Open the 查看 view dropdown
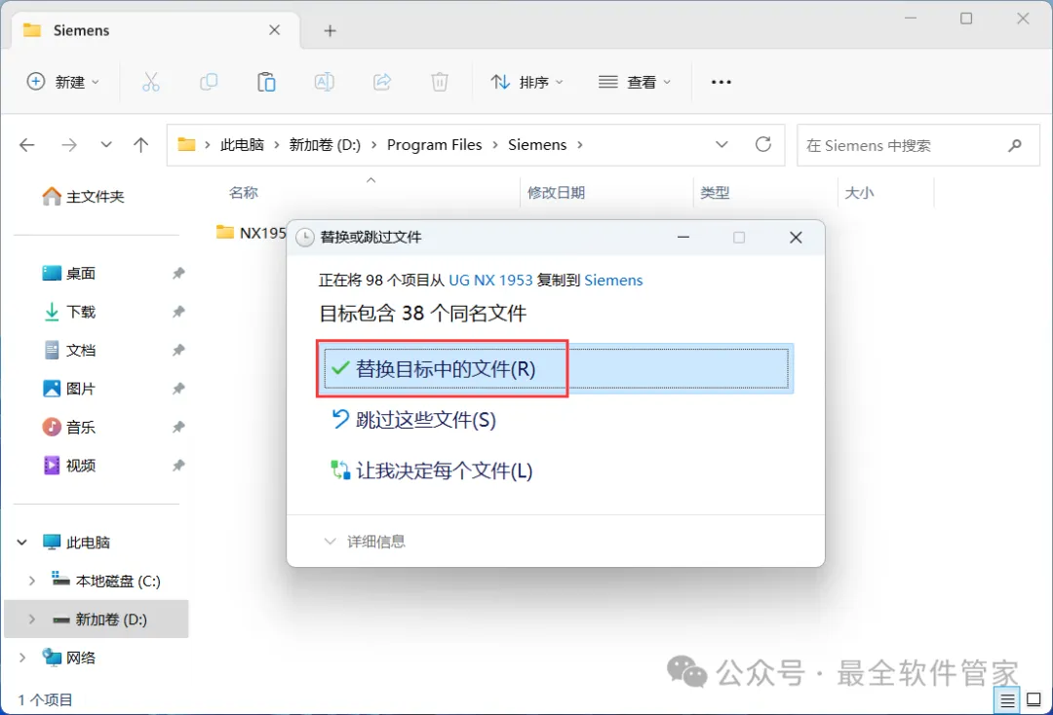This screenshot has width=1053, height=715. pos(634,82)
